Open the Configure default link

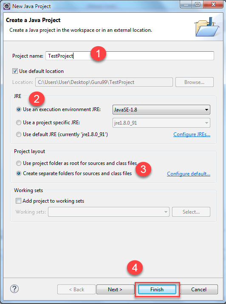click(189, 174)
